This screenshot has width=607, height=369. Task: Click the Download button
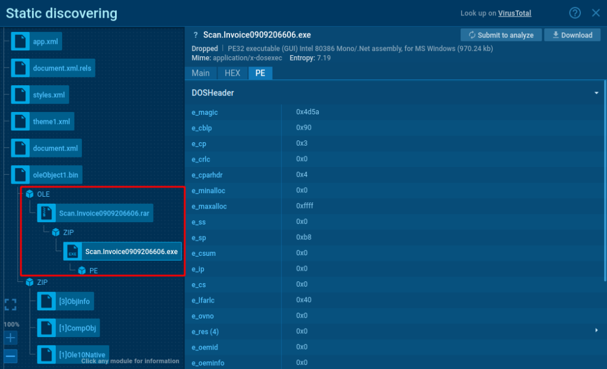[572, 35]
